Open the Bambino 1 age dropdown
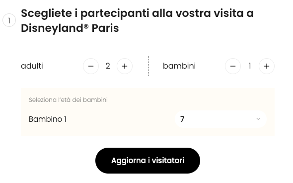This screenshot has height=183, width=293. click(x=220, y=119)
